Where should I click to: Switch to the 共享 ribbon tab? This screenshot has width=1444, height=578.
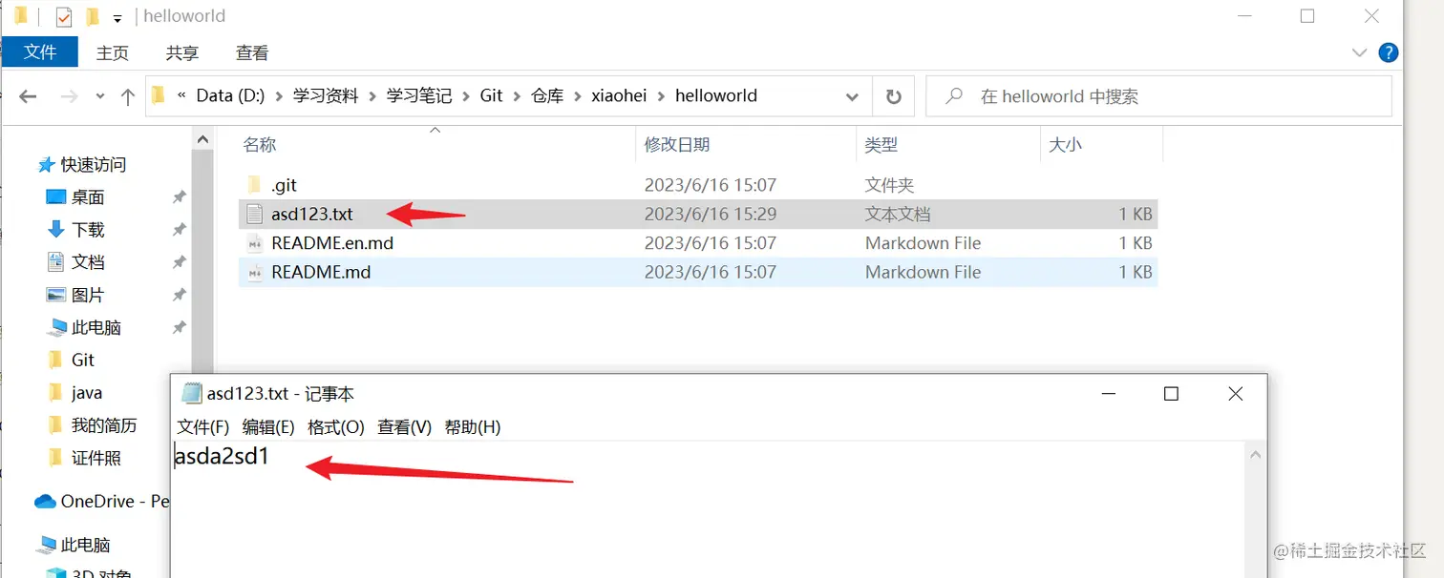[x=182, y=52]
